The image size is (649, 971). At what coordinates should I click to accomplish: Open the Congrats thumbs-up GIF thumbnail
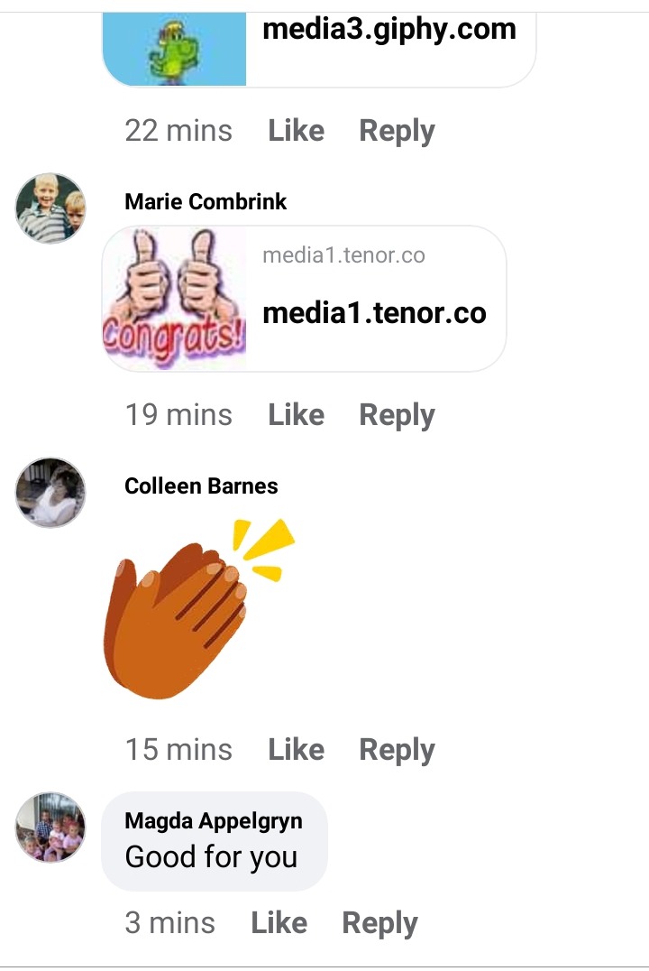(x=175, y=299)
